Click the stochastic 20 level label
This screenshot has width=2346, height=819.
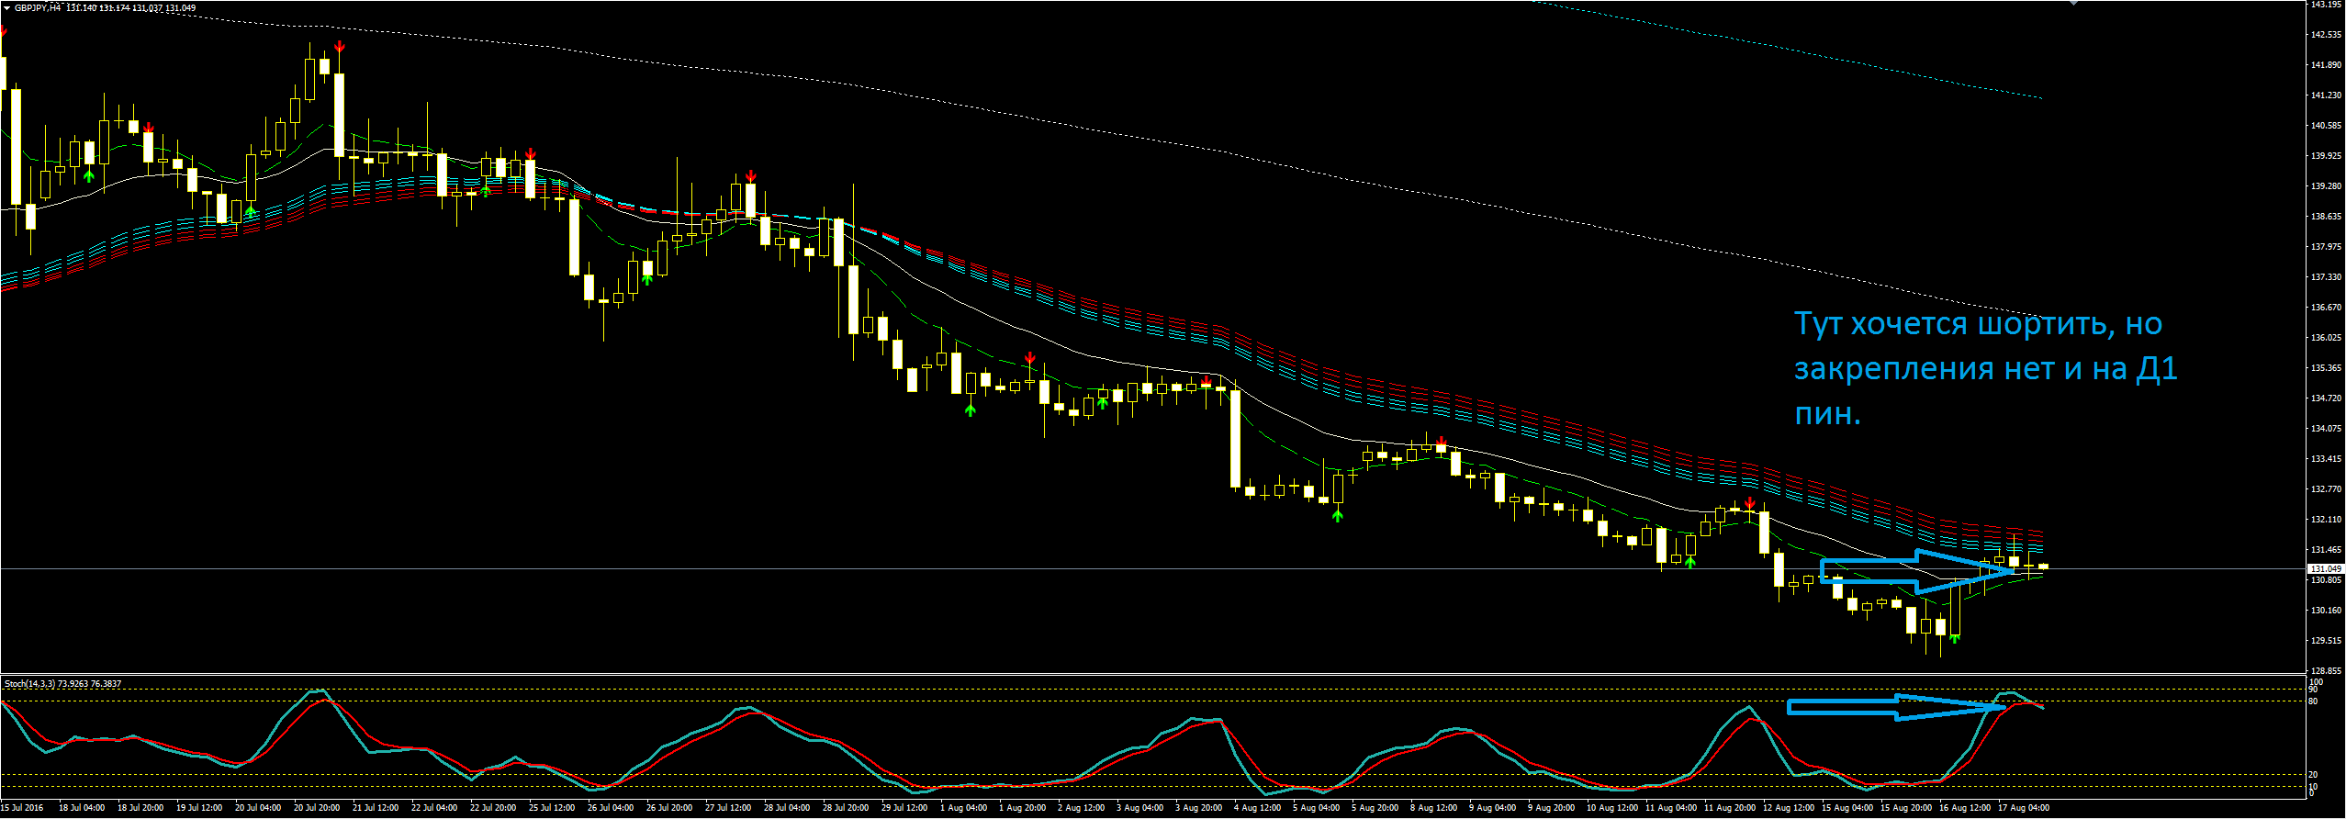[x=2313, y=775]
